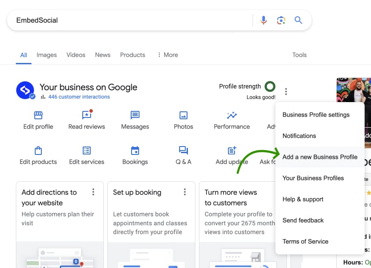Open the 446 customer interactions link
The image size is (371, 268).
(x=79, y=97)
